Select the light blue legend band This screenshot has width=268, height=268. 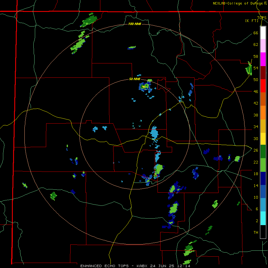[x=263, y=205]
